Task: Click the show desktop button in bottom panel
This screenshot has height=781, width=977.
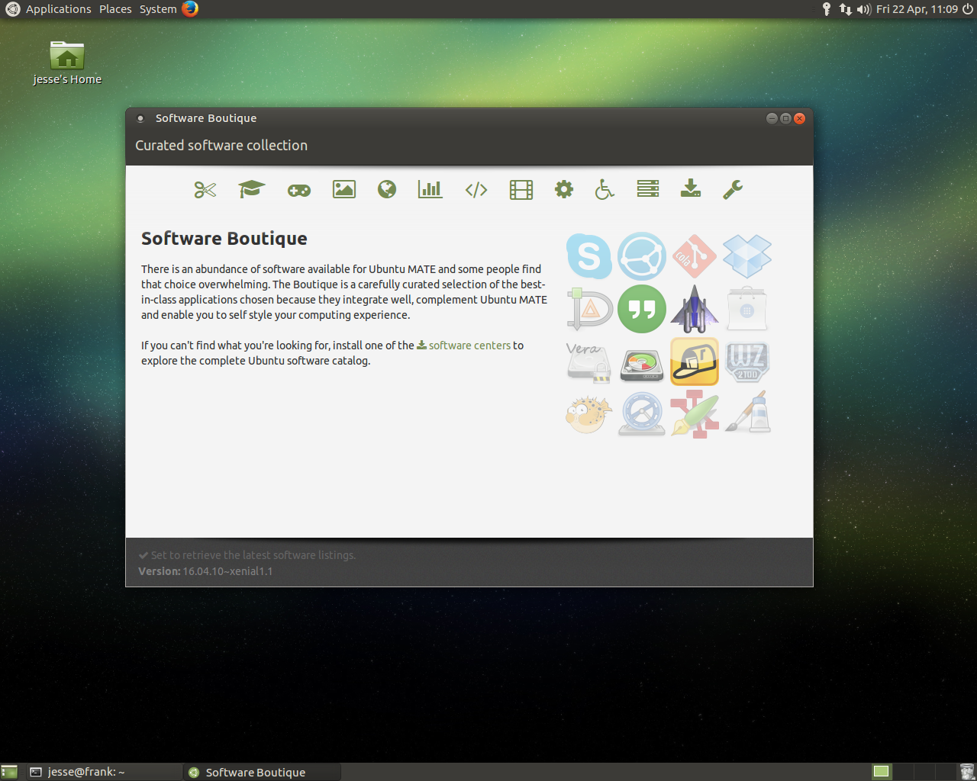Action: click(9, 772)
